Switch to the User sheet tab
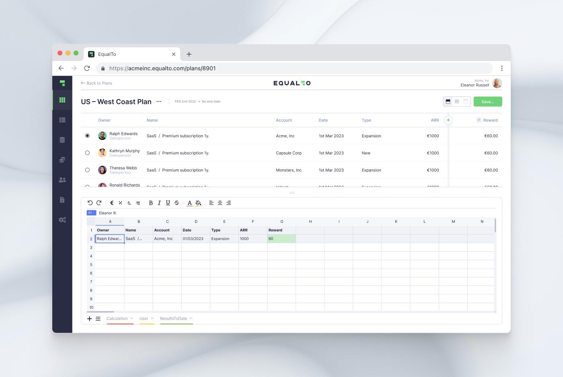The height and width of the screenshot is (377, 563). 144,319
